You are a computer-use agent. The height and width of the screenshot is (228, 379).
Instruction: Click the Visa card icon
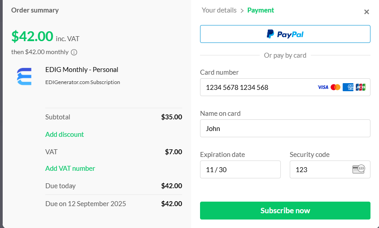tap(323, 87)
